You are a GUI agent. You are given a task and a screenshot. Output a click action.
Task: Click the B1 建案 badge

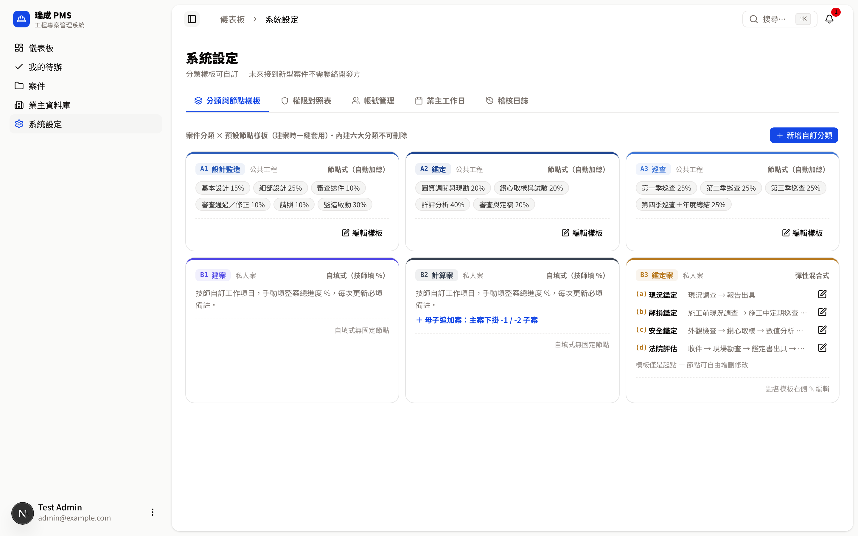tap(213, 275)
